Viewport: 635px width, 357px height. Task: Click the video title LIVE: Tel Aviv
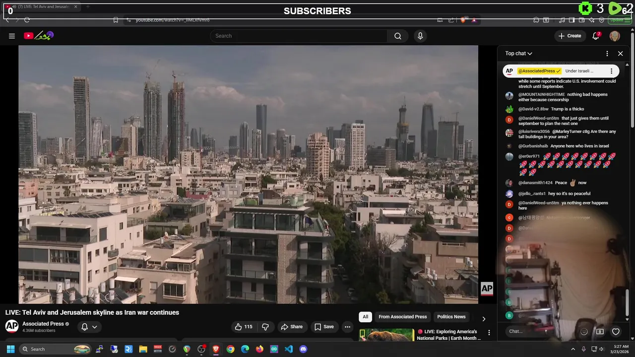tap(92, 312)
